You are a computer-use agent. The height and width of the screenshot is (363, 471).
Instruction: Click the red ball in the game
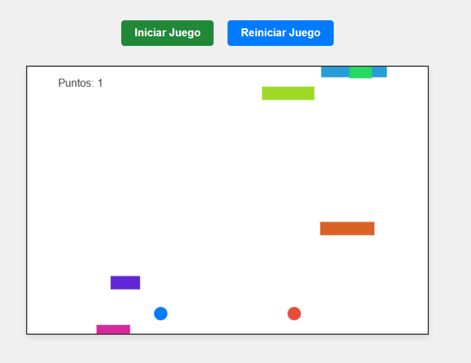(294, 314)
